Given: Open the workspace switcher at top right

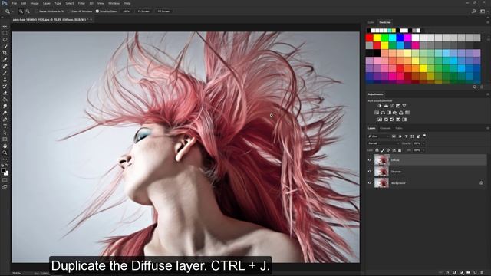Looking at the screenshot, I should coord(483,11).
